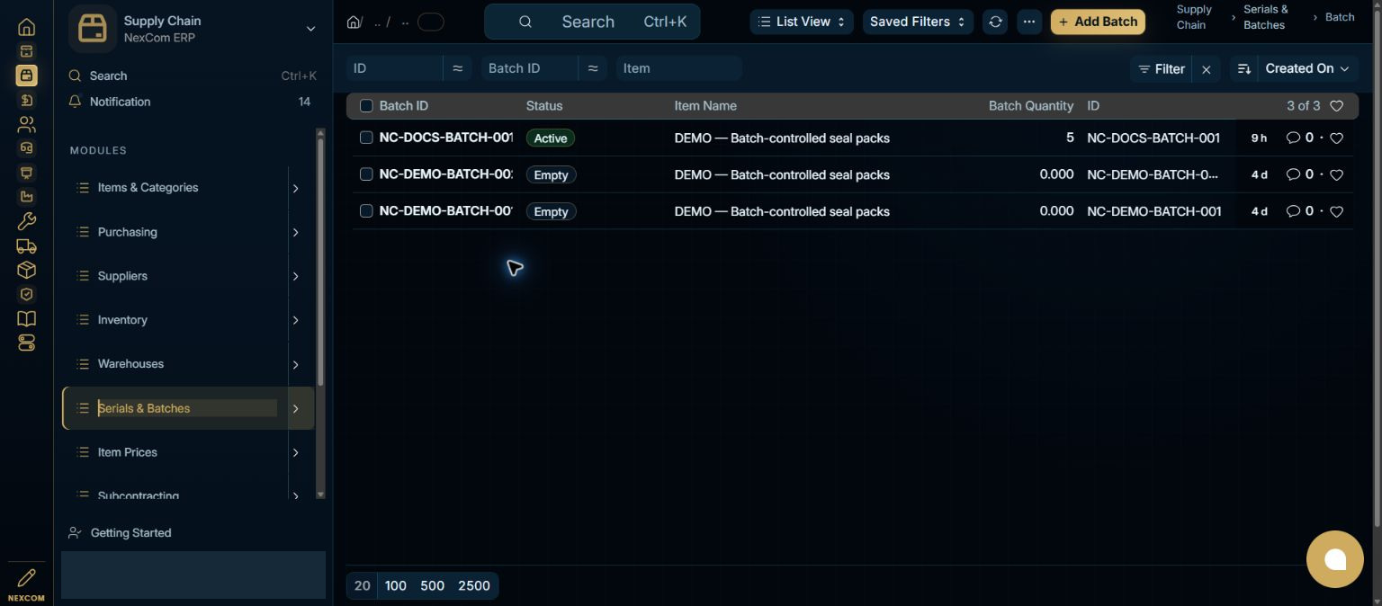
Task: Set page size to 500
Action: pos(432,586)
